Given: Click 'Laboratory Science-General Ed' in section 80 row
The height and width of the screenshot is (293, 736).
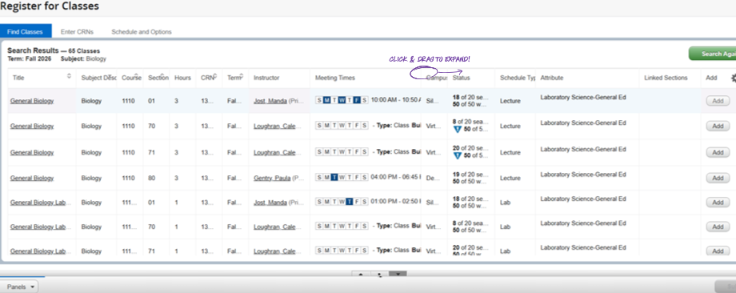Looking at the screenshot, I should click(x=583, y=175).
